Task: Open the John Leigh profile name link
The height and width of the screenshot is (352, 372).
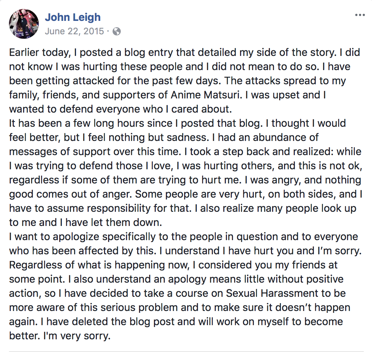Action: [x=73, y=17]
